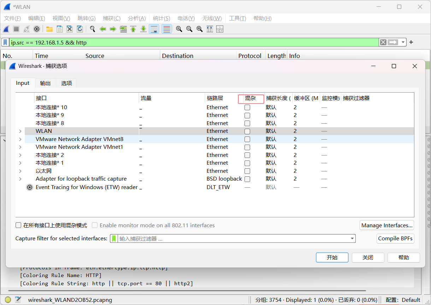Clear the display filter with X button
Screen dimensions: 431x305
pyautogui.click(x=383, y=42)
